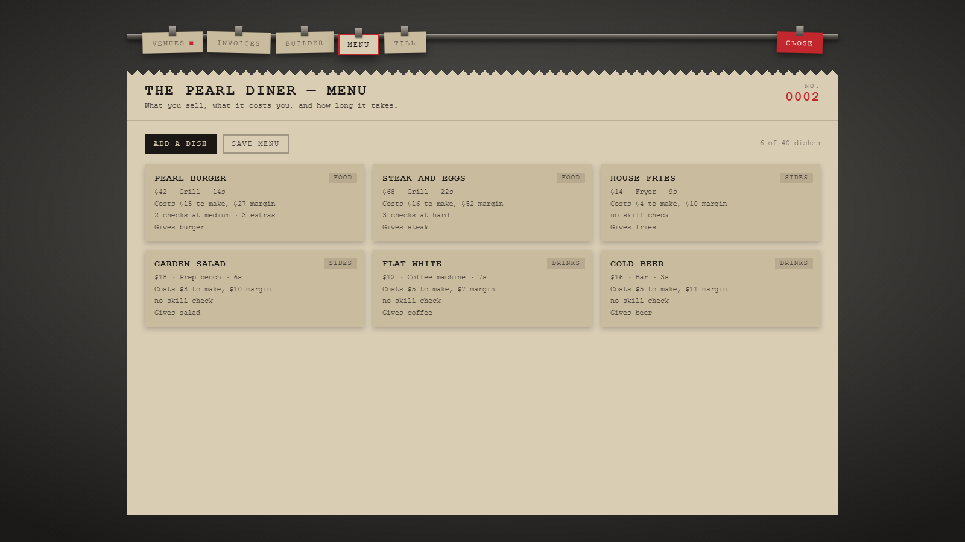Click the DRINKS tag on Flat White
This screenshot has height=542, width=965.
[x=566, y=263]
